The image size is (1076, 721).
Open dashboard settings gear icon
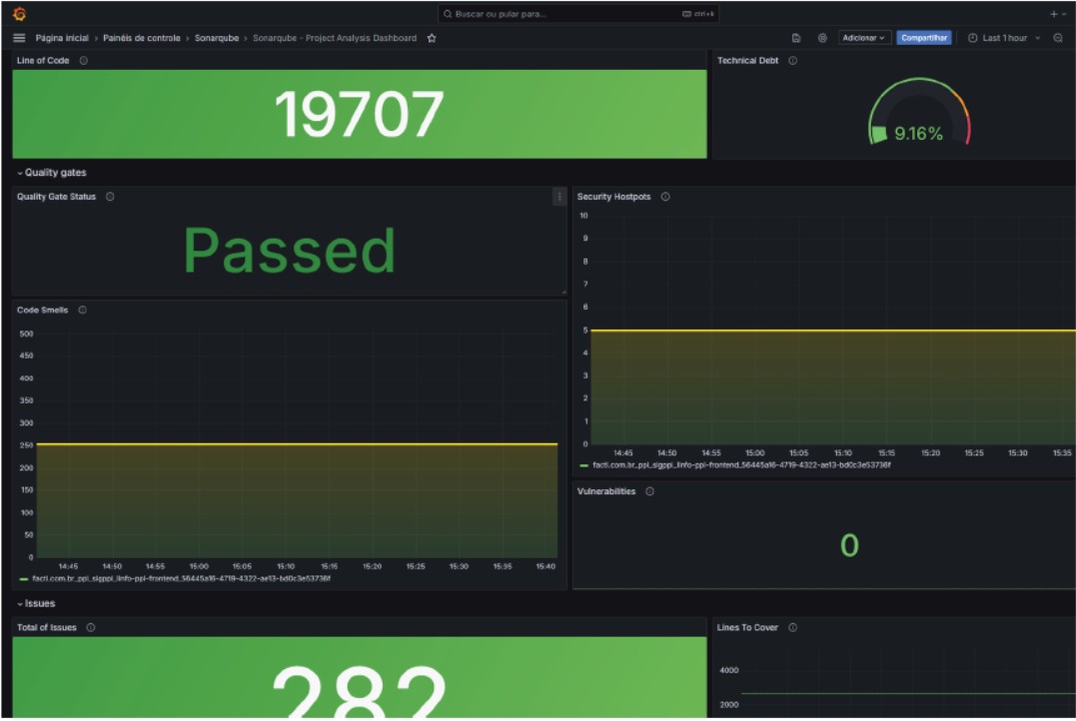pos(822,38)
